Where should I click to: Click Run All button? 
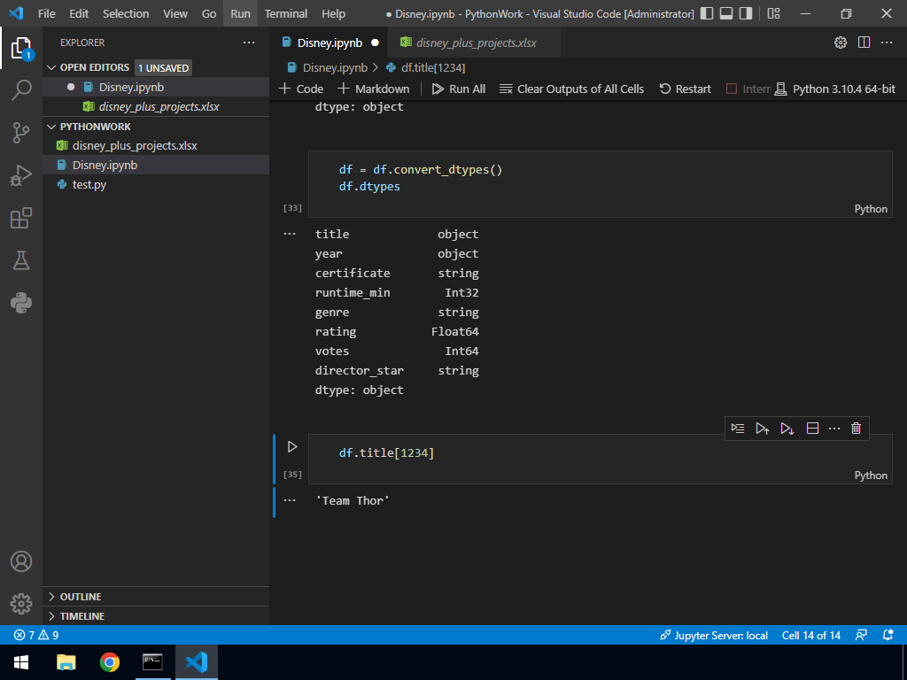pos(459,89)
